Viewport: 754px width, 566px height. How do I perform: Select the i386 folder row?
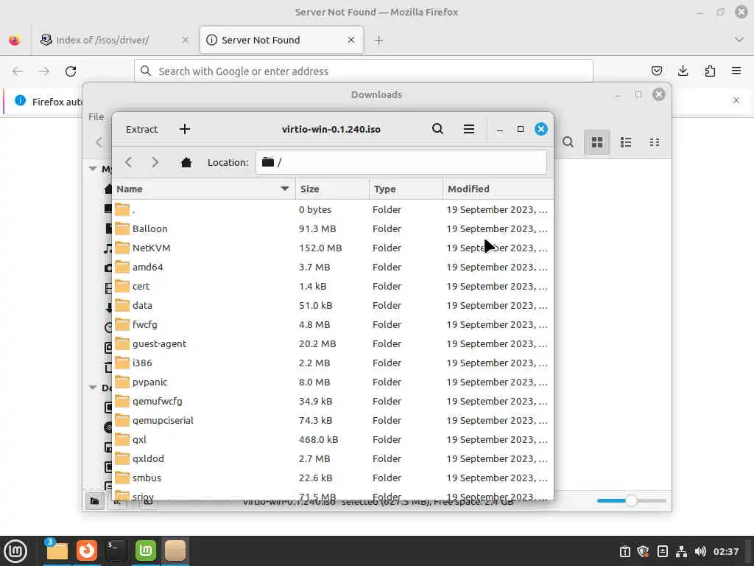333,363
